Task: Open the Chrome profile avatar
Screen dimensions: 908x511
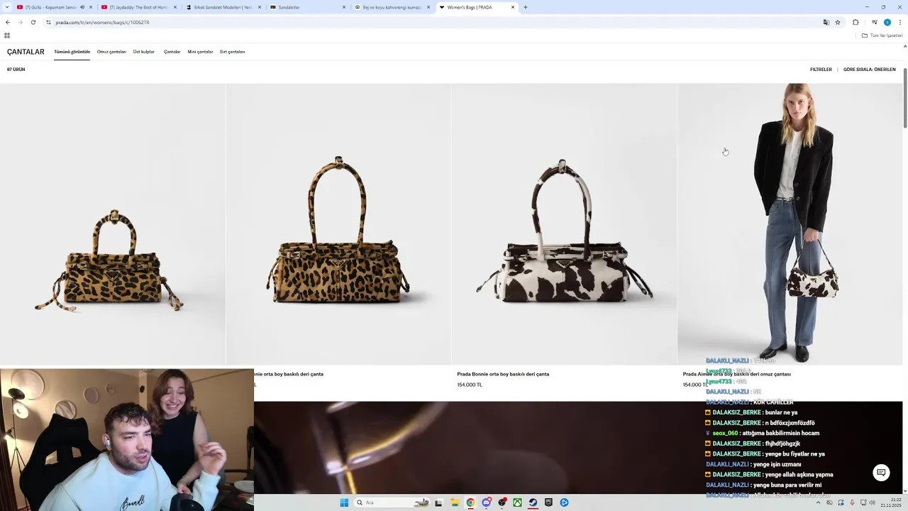Action: coord(887,22)
